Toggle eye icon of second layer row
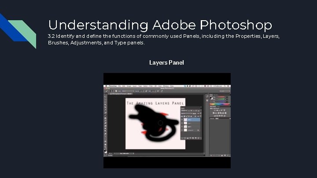 pos(182,123)
